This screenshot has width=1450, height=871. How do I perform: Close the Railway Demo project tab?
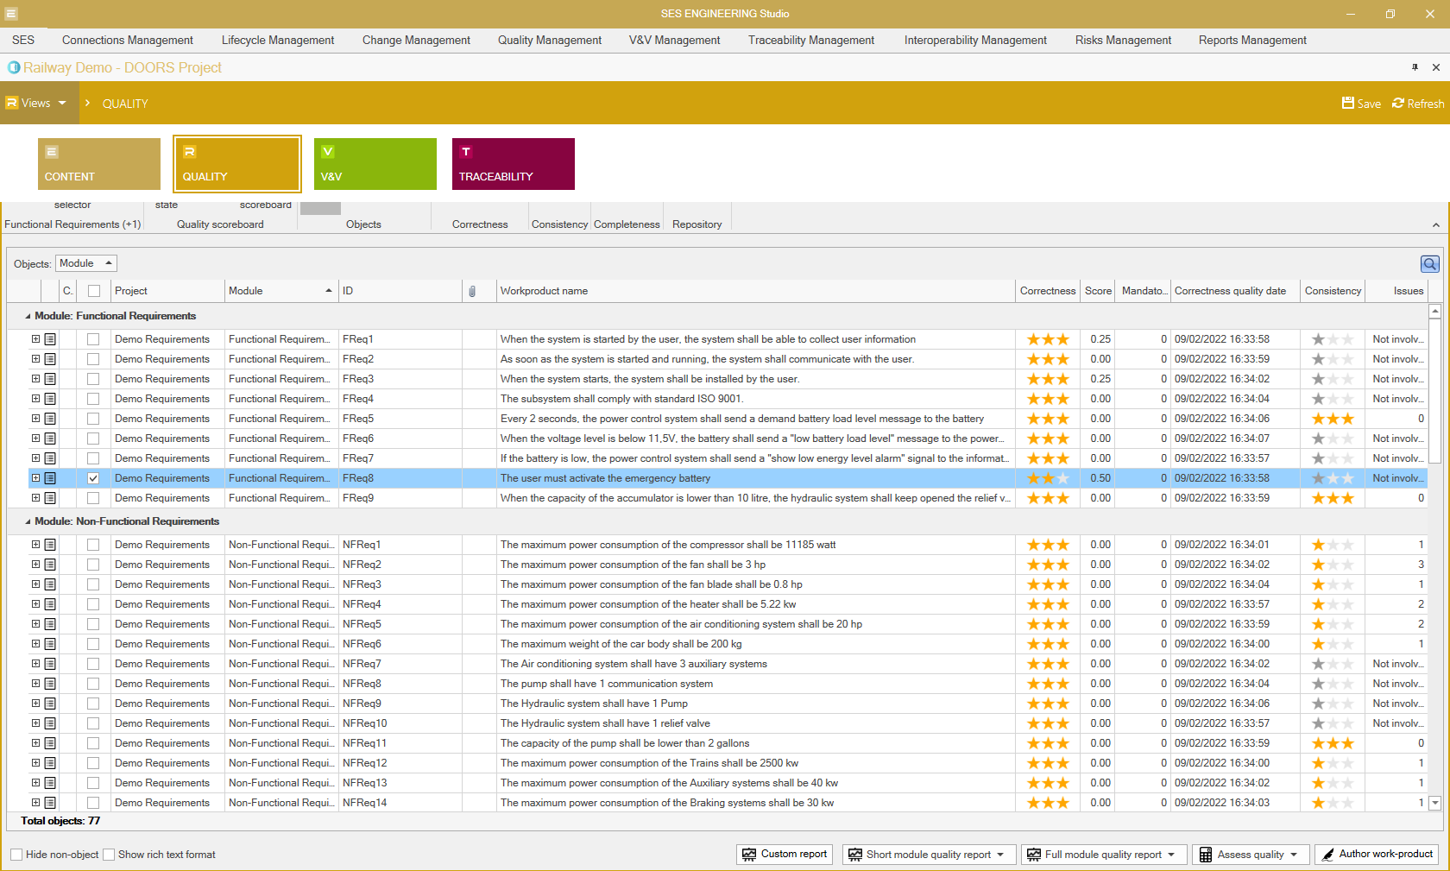click(1435, 67)
